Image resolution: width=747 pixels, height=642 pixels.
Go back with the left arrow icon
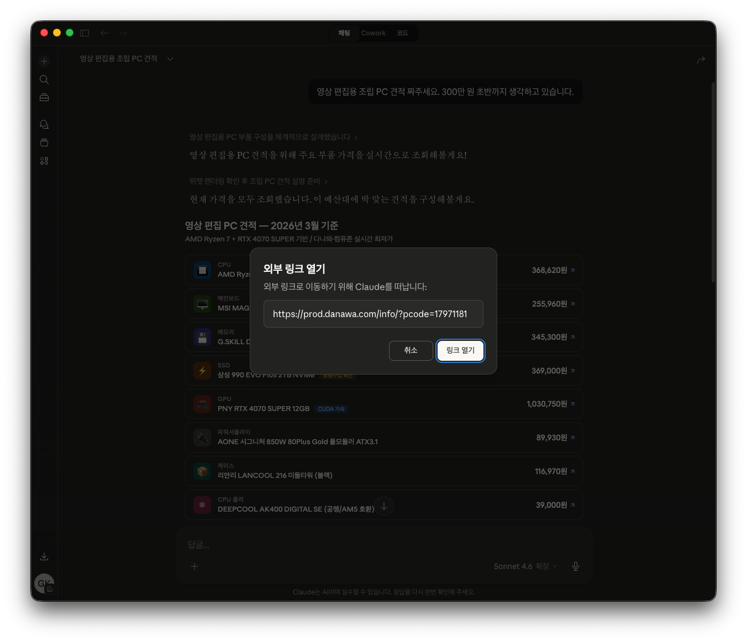pyautogui.click(x=104, y=33)
